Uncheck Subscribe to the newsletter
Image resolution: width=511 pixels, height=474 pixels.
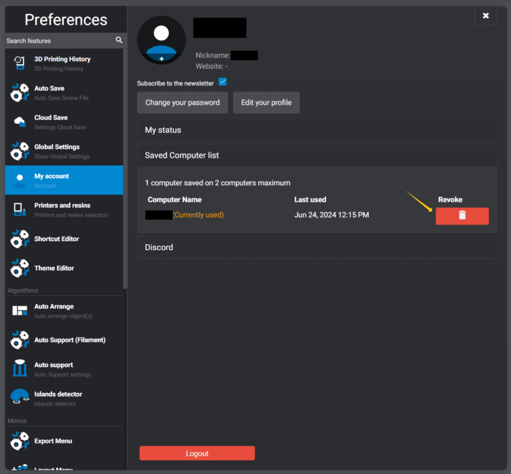(x=222, y=81)
